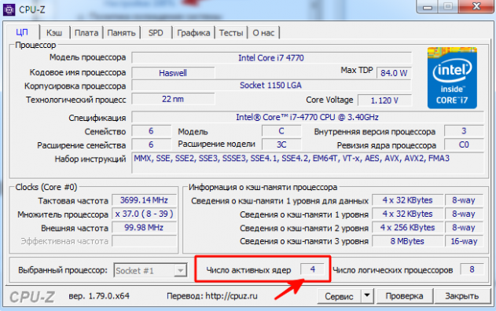Click the CPU-Z app icon in title bar
496x311 pixels.
[x=9, y=9]
